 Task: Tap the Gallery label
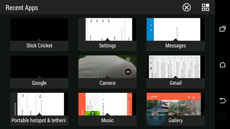point(176,120)
